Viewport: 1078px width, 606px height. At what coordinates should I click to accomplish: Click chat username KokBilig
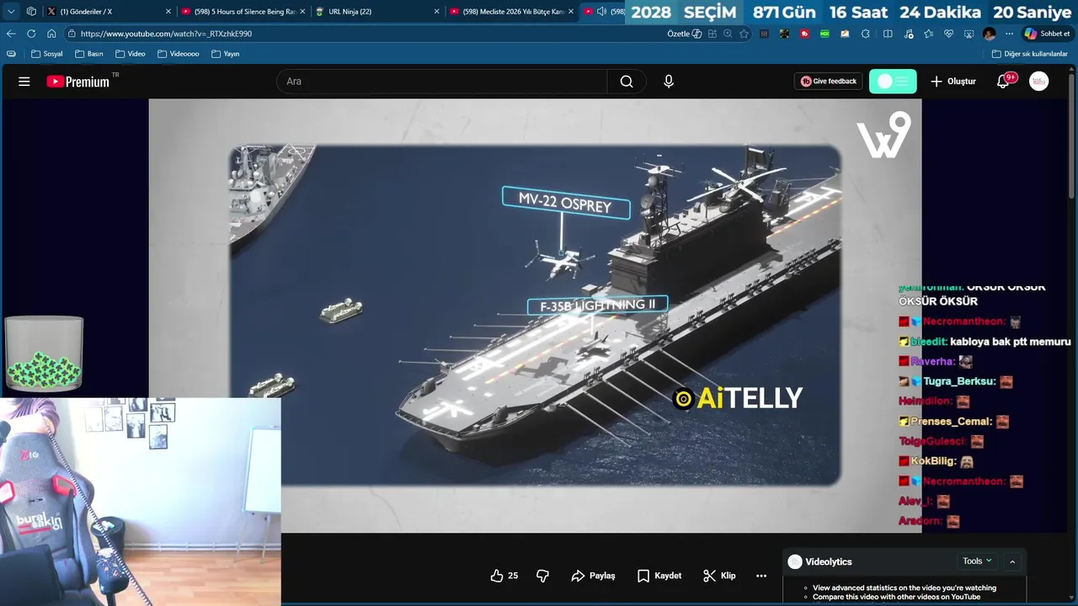(934, 461)
